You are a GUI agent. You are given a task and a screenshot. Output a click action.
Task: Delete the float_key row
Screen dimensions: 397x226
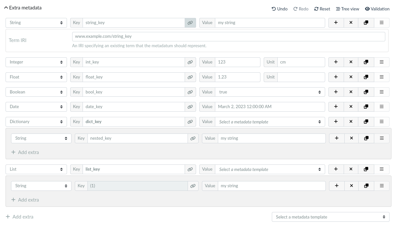(351, 77)
